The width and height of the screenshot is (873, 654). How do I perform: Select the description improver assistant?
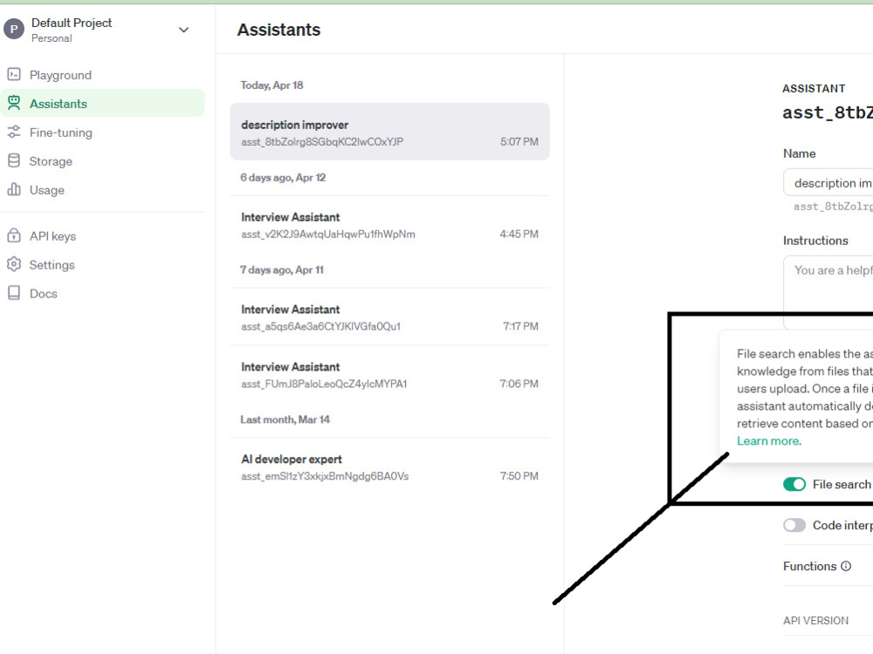pos(389,132)
